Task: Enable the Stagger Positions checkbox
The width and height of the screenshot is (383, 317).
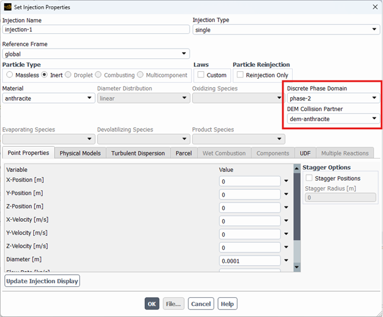Action: [x=309, y=178]
